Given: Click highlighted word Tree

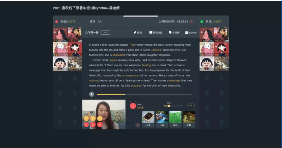Looking at the screenshot, I should point(132,45).
